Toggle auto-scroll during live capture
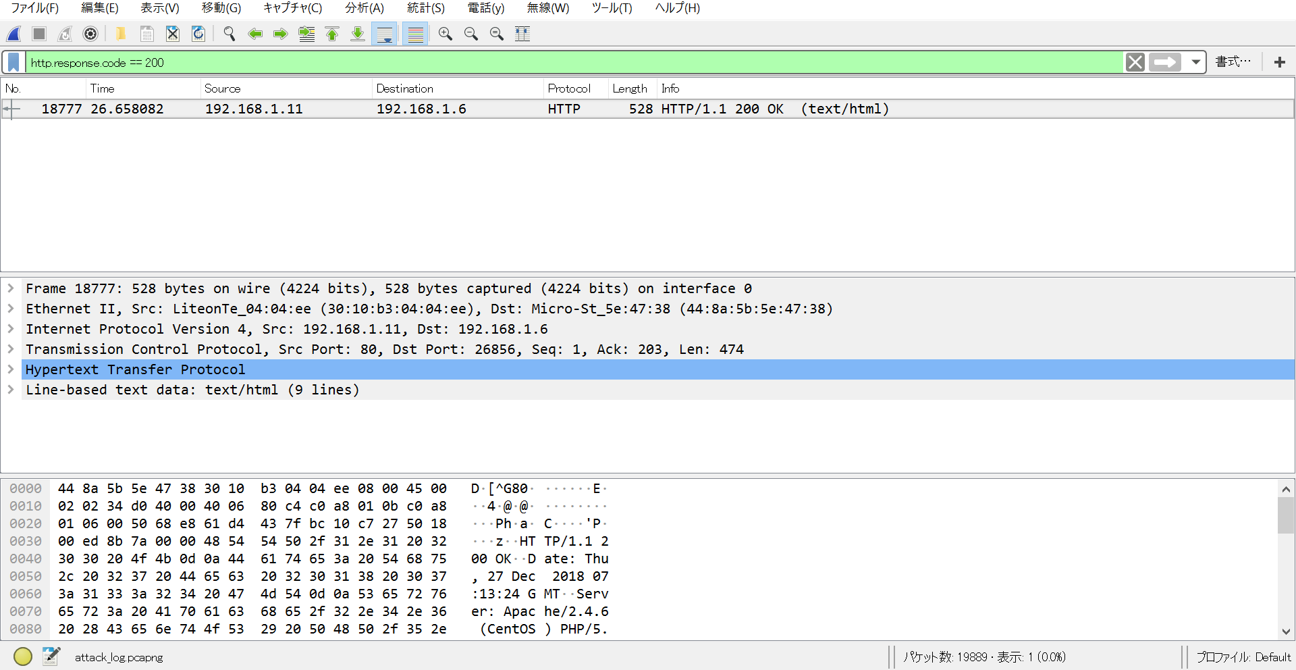 point(384,34)
